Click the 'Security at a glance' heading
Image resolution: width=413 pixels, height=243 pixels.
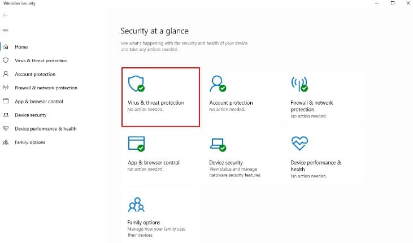(155, 31)
